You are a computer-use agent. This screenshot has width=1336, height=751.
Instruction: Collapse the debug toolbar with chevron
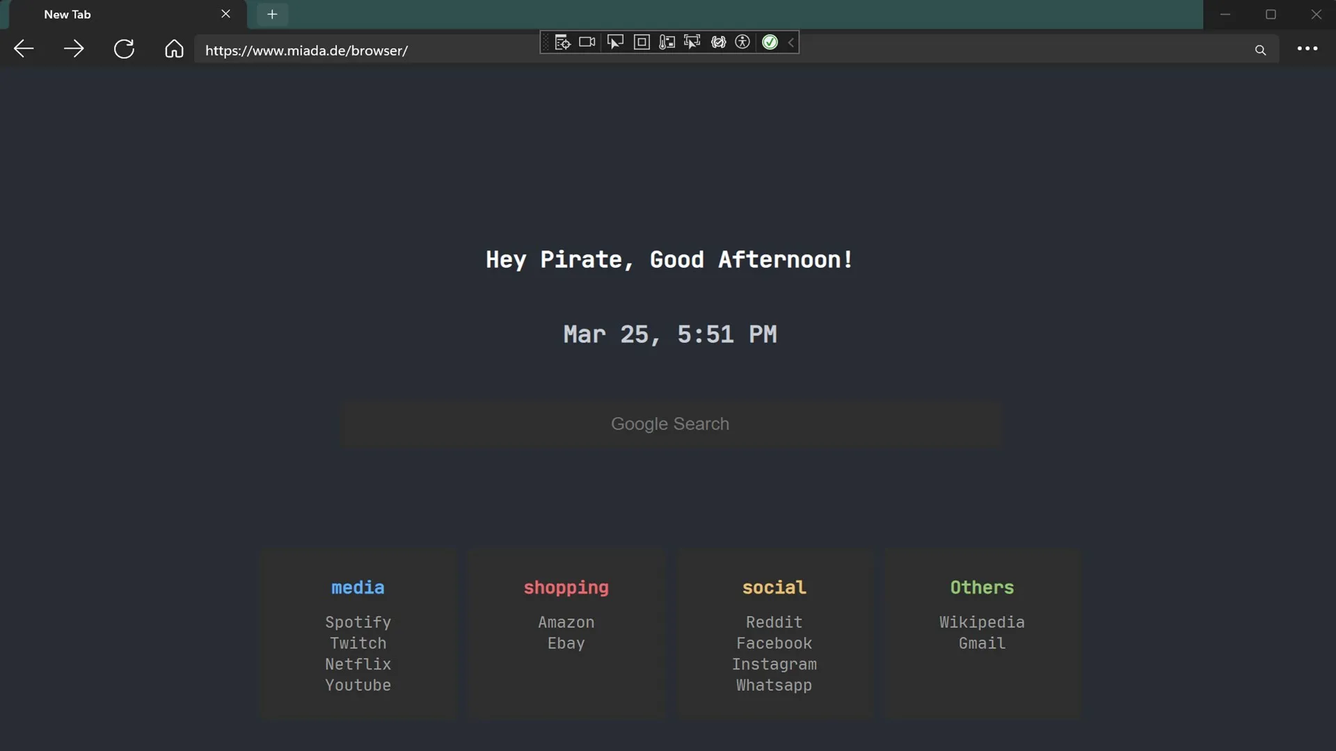791,42
